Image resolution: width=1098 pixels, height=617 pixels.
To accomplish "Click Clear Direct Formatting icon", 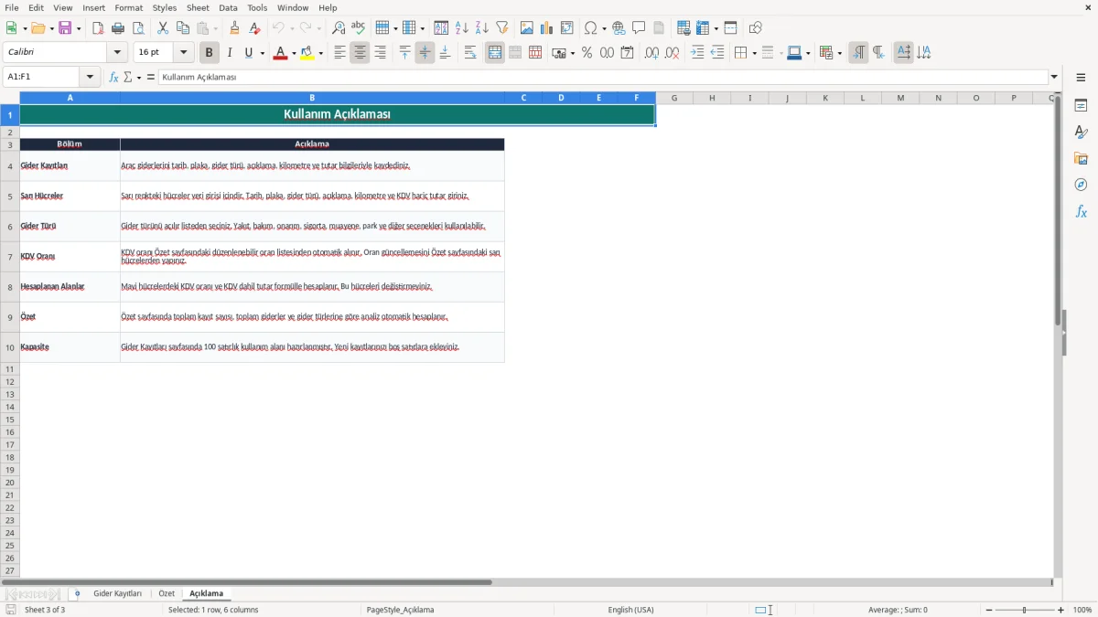I will coord(255,28).
